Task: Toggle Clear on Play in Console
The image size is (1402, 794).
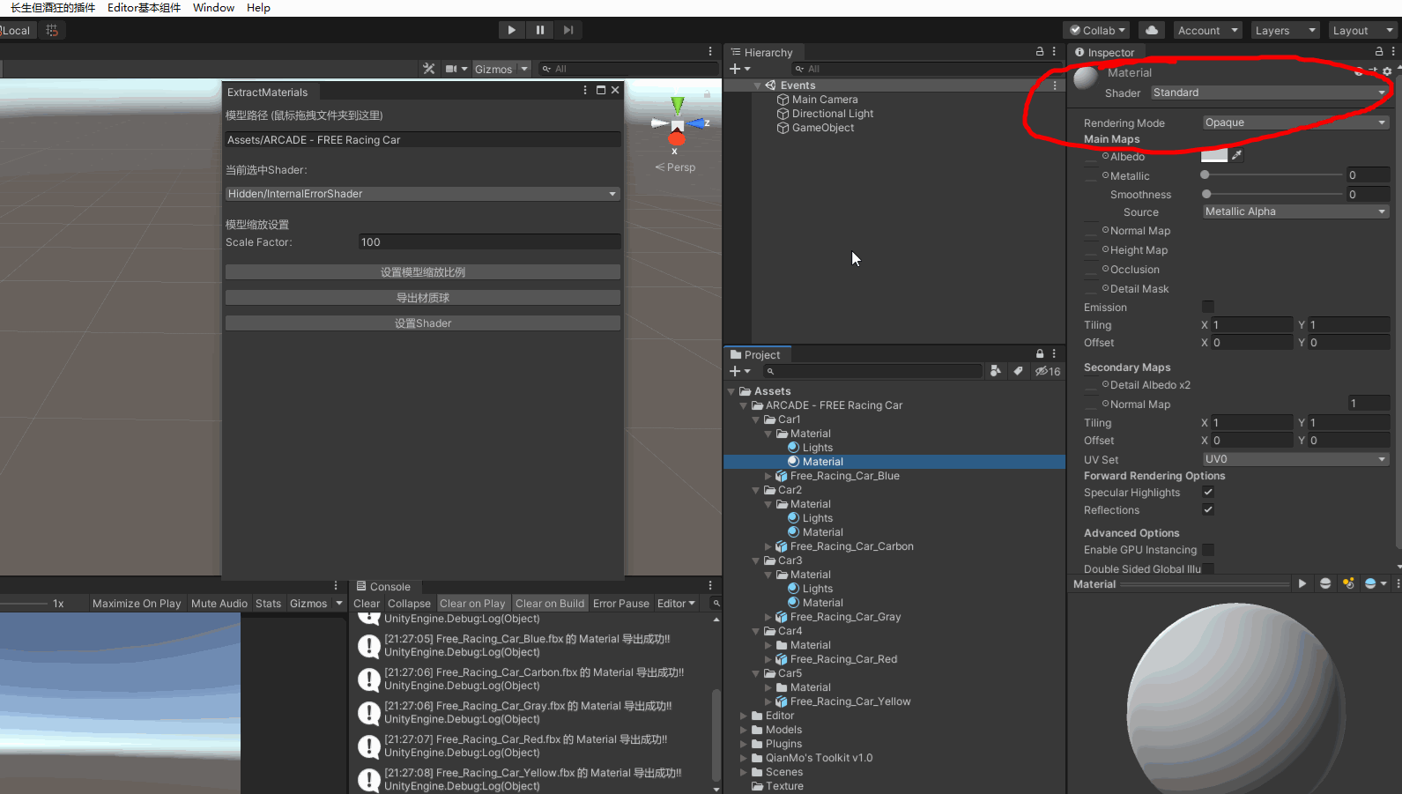Action: pos(472,604)
